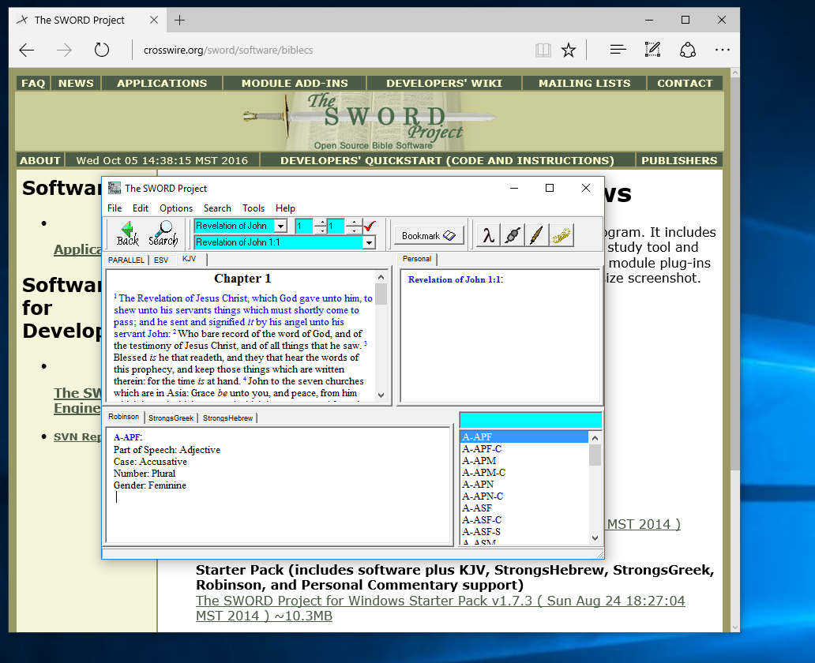Click the plug connector toolbar icon
This screenshot has height=663, width=815.
click(513, 235)
